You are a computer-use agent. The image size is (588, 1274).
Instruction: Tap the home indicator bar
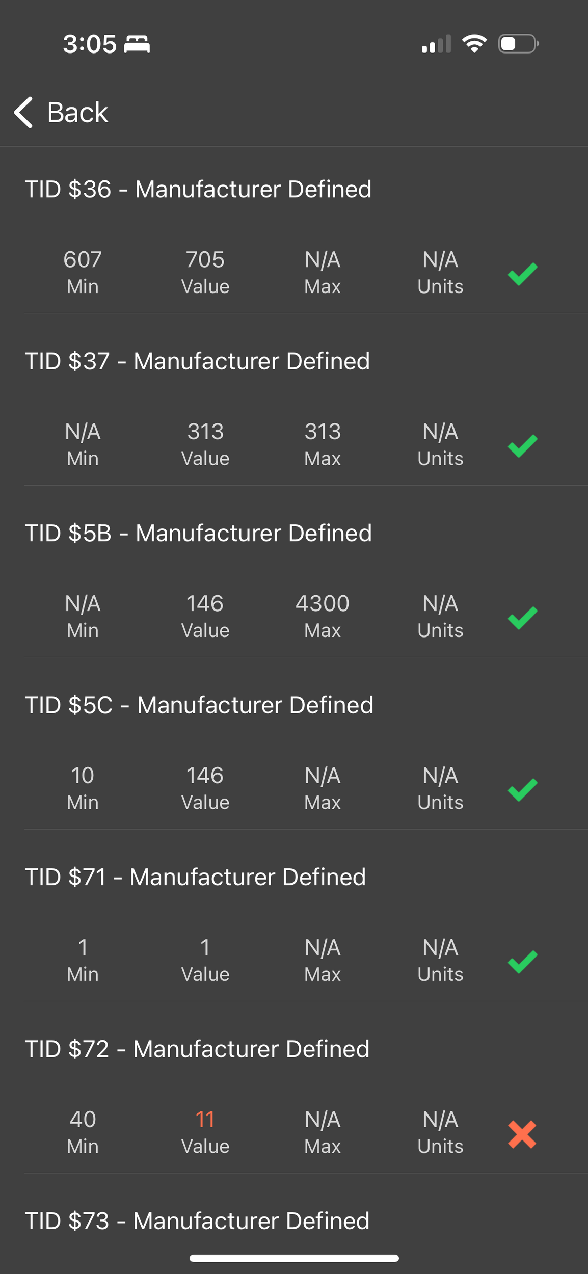pos(294,1258)
